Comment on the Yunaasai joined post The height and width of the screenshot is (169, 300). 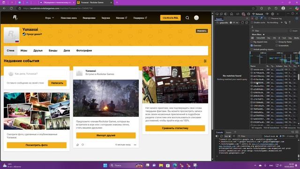coord(82,145)
